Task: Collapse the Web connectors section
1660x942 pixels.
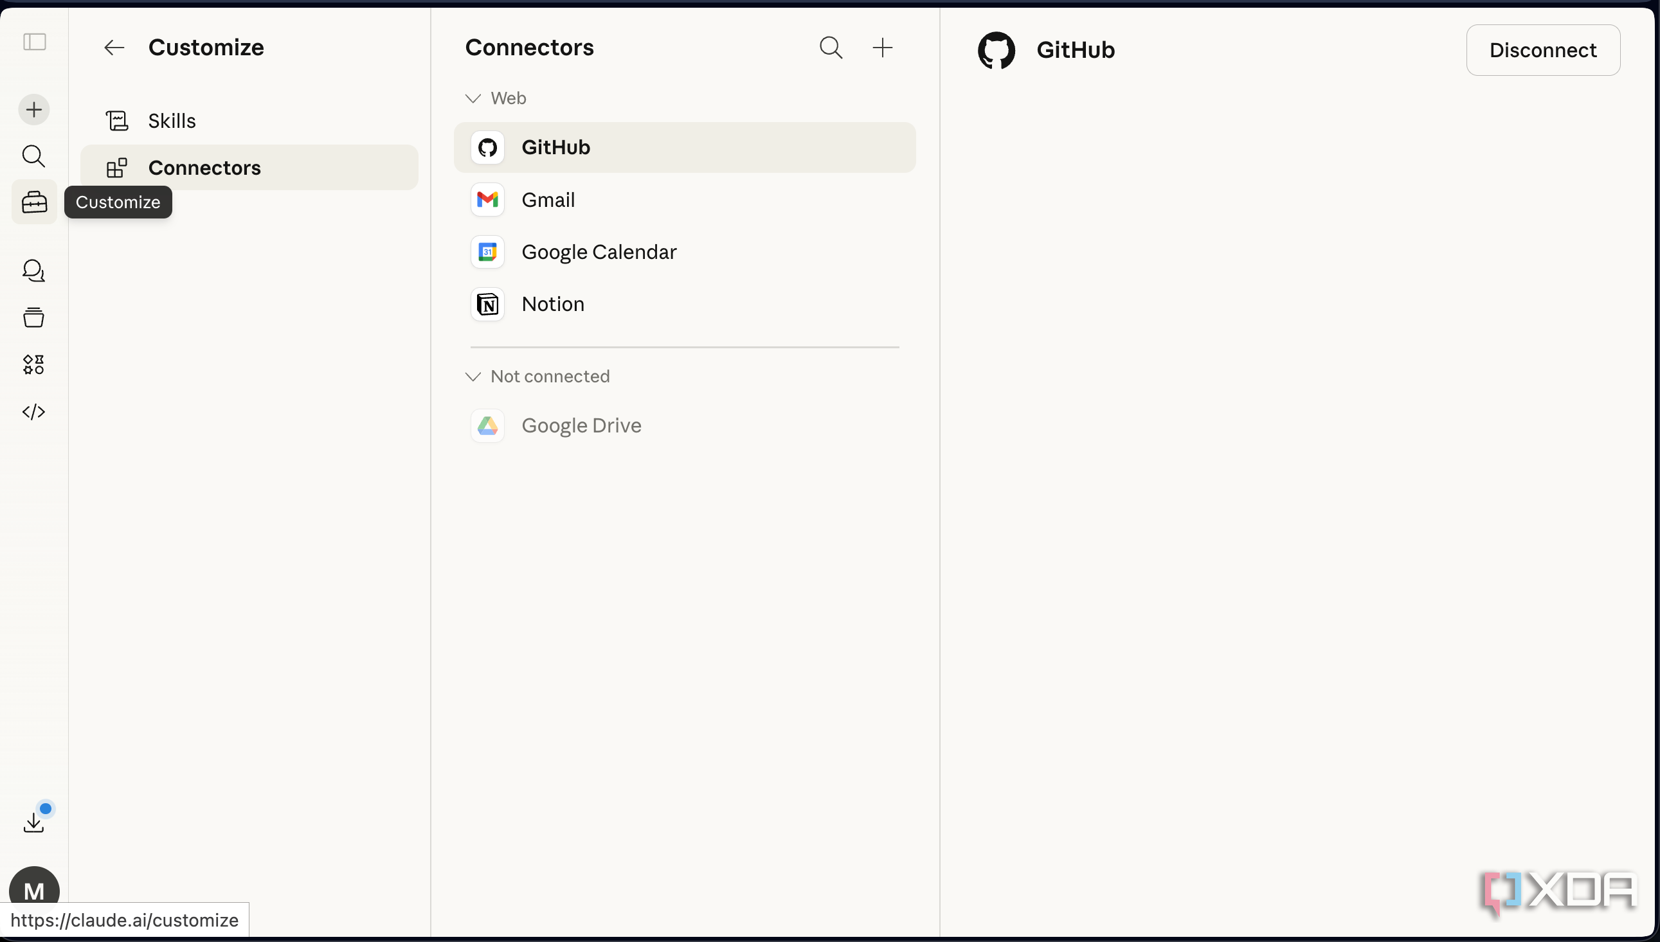Action: [x=473, y=98]
